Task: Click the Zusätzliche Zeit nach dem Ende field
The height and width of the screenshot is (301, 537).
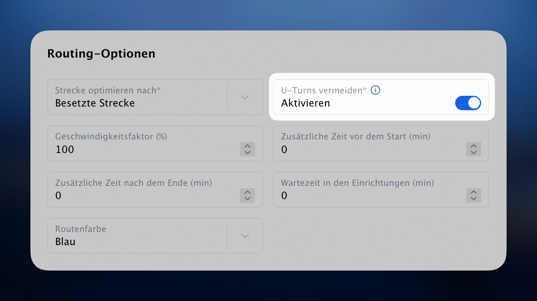Action: [155, 190]
